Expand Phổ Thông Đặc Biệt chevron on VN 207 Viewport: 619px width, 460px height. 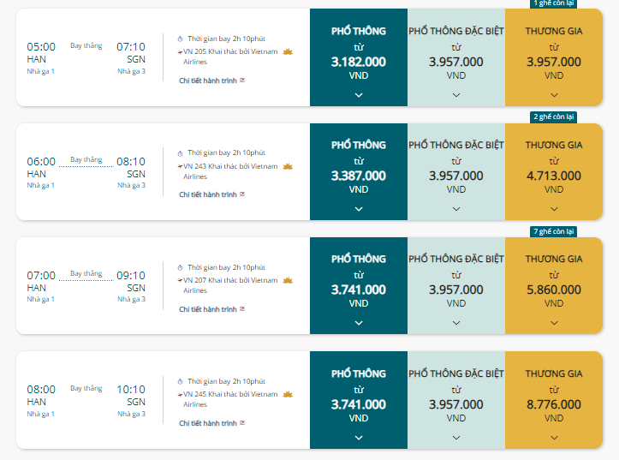pyautogui.click(x=456, y=323)
